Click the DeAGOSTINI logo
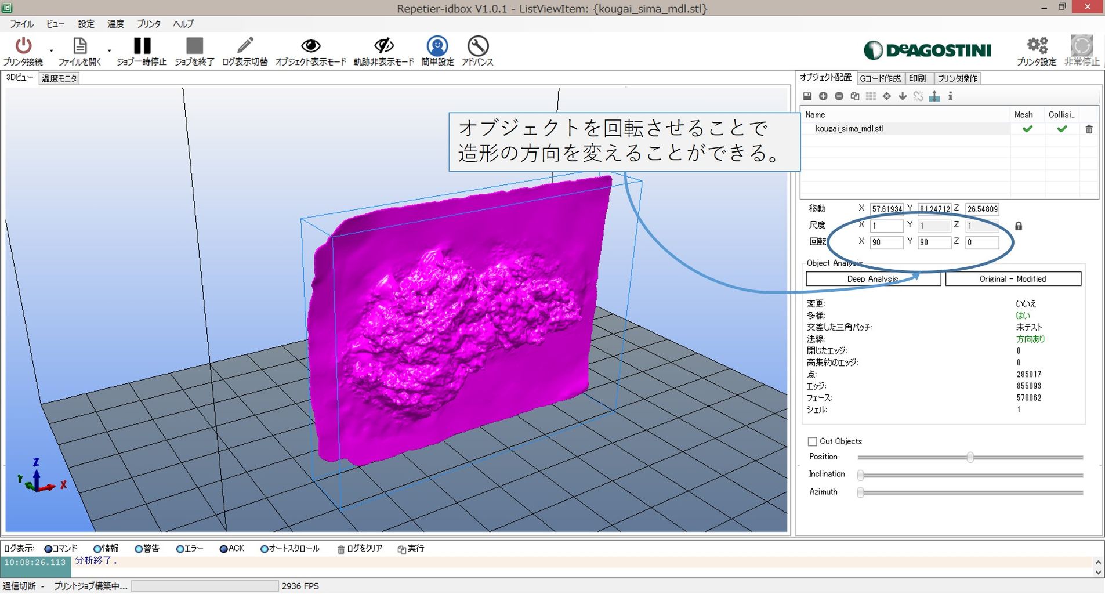The width and height of the screenshot is (1105, 594). pyautogui.click(x=928, y=50)
